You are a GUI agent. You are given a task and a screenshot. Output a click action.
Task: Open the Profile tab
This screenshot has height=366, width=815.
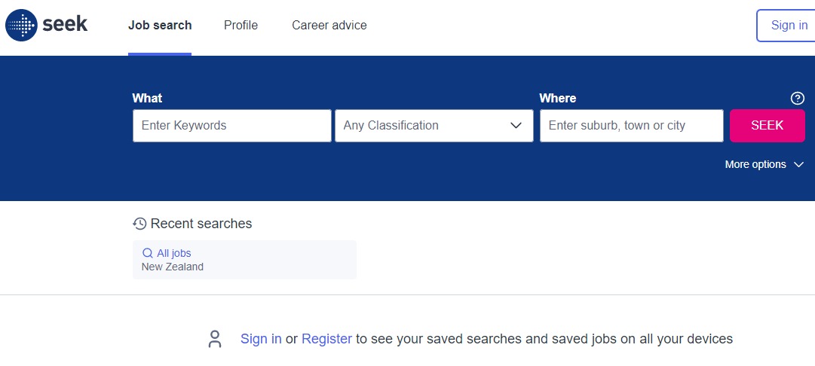241,26
